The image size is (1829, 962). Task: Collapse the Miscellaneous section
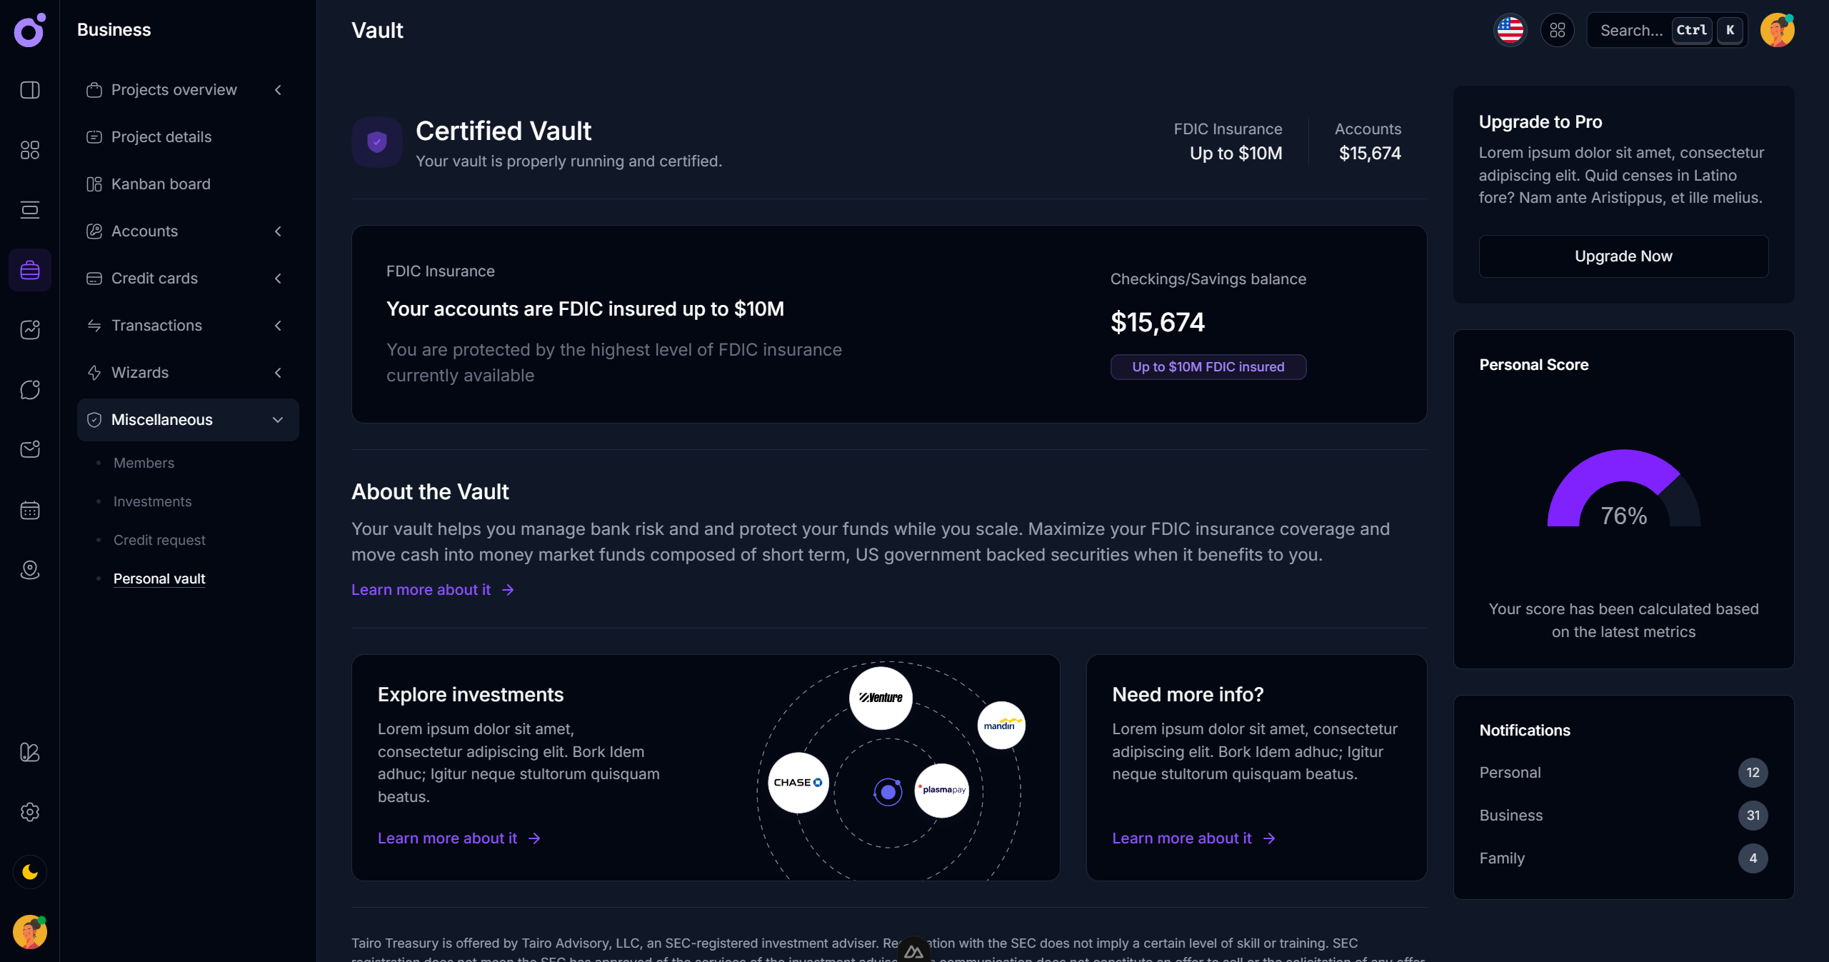278,420
